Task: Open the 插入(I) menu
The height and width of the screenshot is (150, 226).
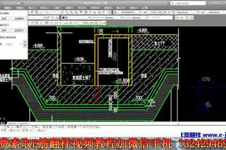Action: click(x=32, y=8)
